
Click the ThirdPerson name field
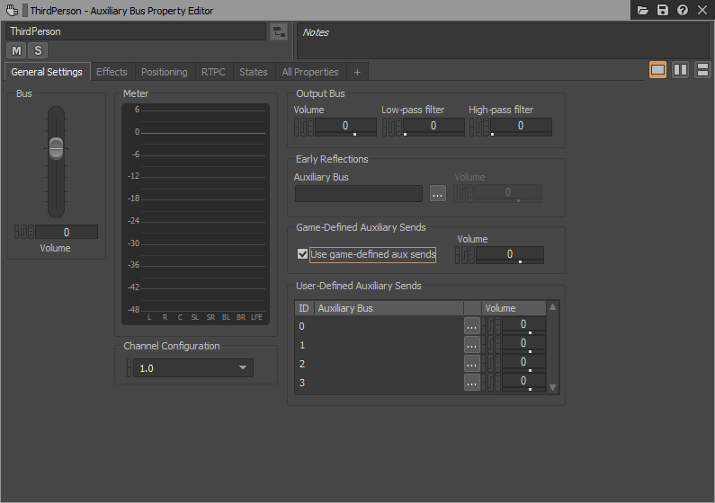[x=136, y=31]
